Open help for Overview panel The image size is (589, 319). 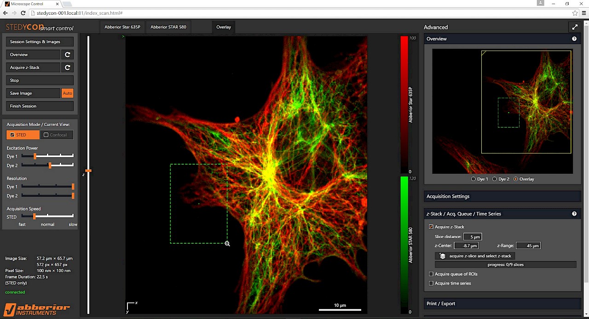click(574, 39)
